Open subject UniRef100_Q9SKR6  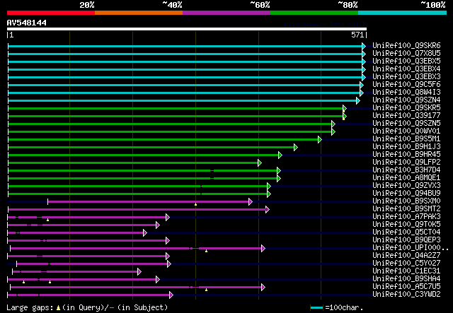[x=406, y=45]
